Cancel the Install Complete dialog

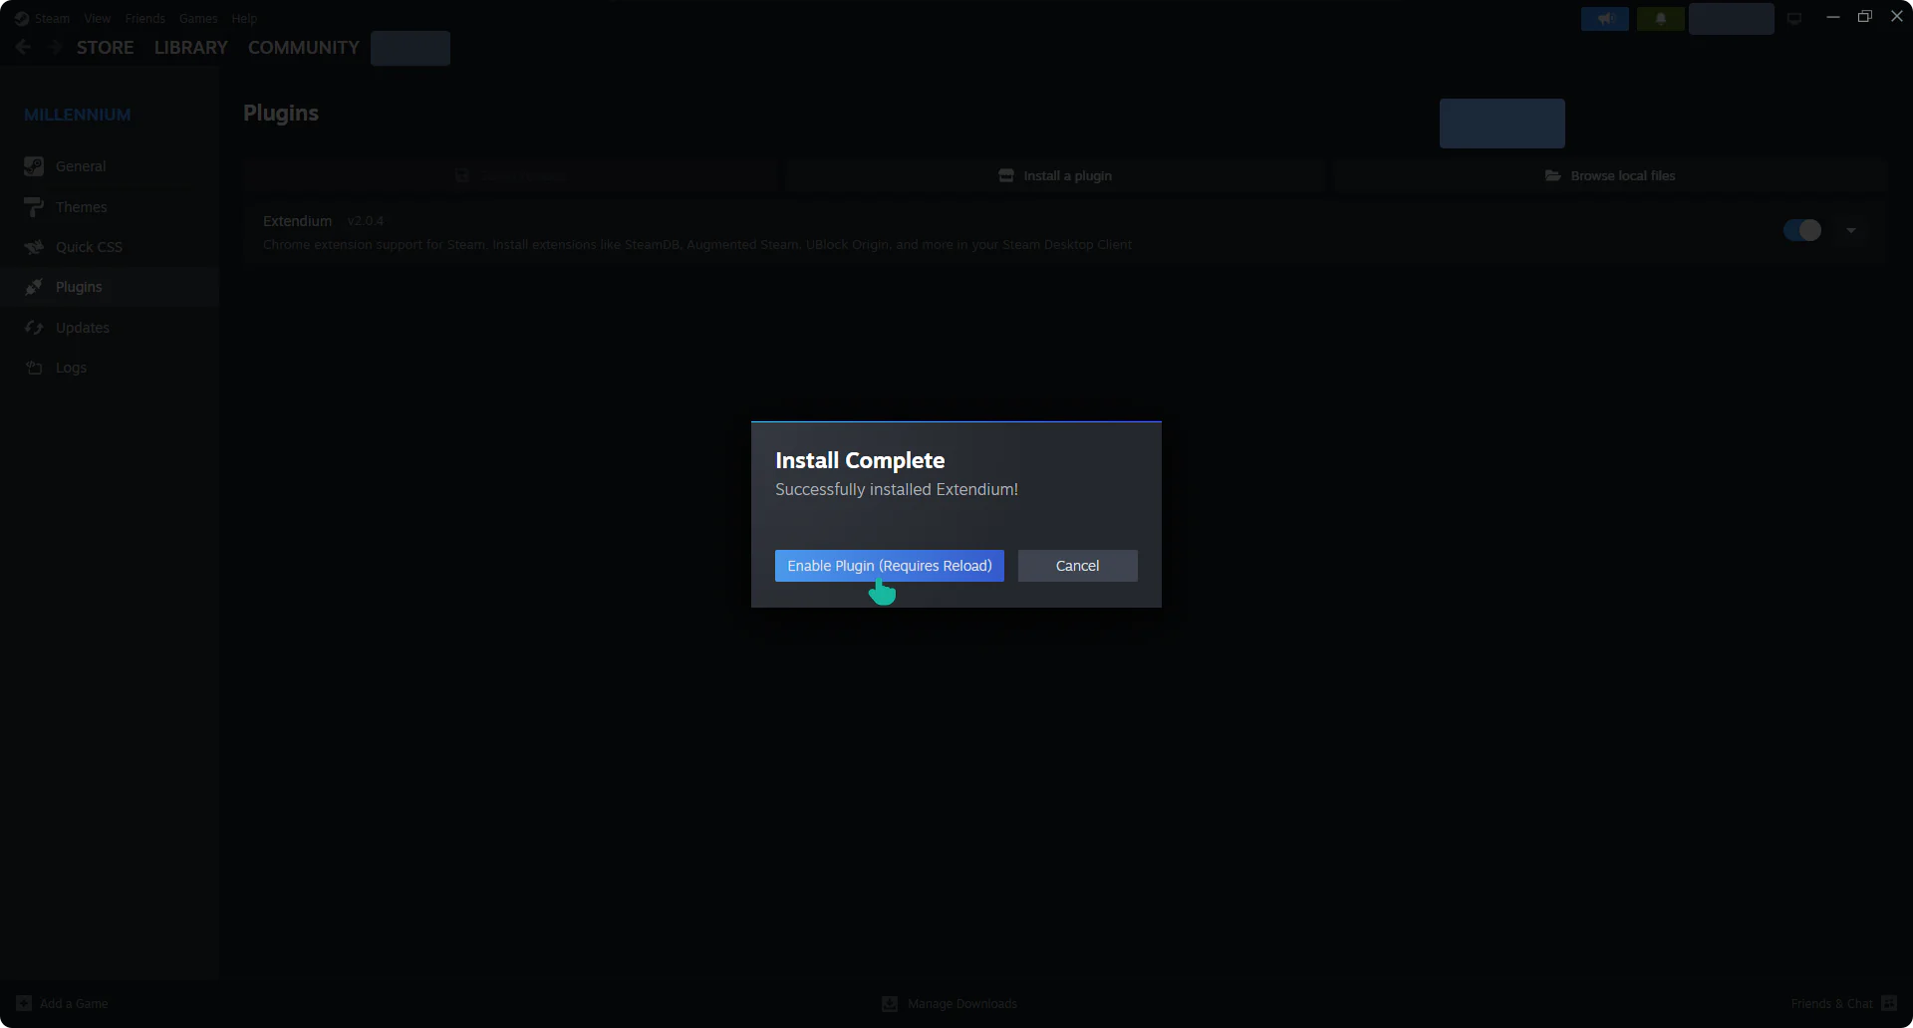(x=1078, y=566)
